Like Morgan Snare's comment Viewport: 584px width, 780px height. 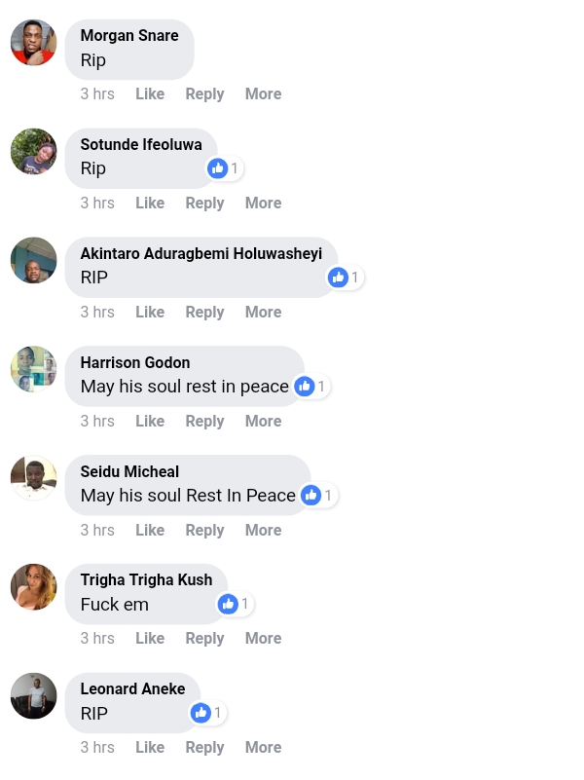(x=150, y=94)
